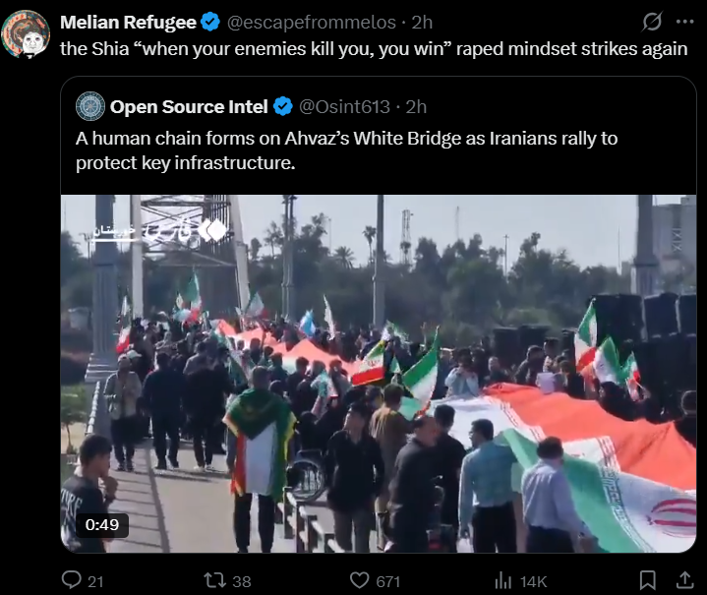The image size is (707, 595).
Task: Share the post via upload icon
Action: coord(684,580)
